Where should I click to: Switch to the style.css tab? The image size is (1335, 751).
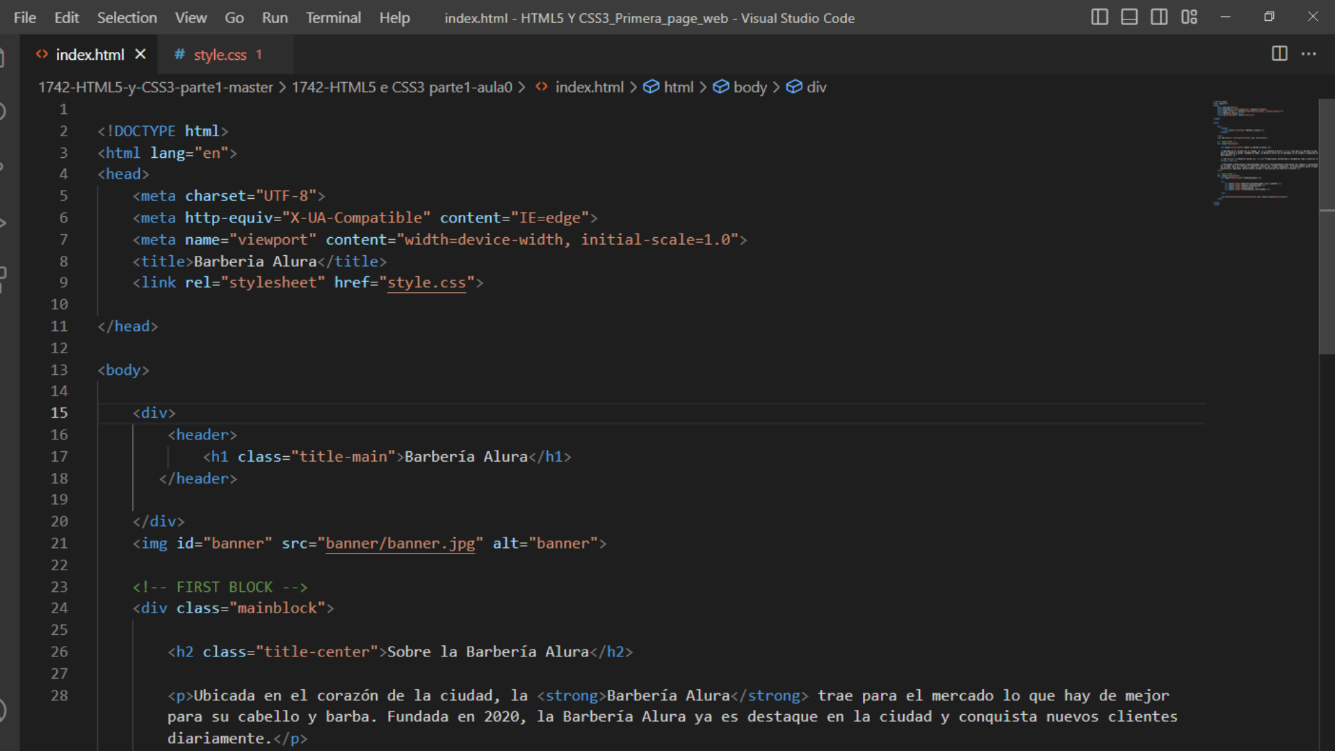coord(220,54)
